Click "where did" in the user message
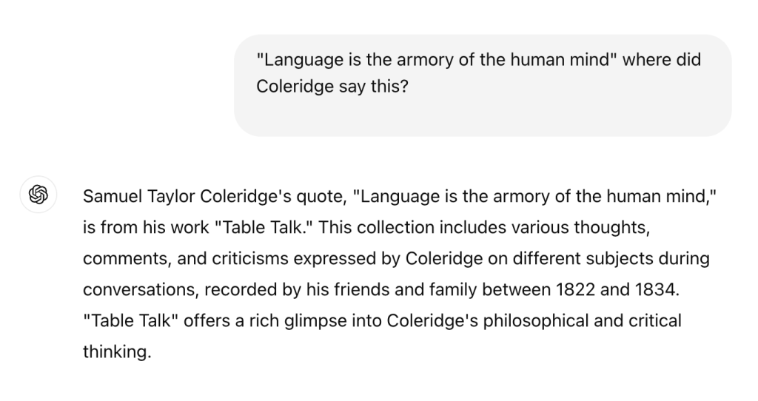 coord(661,59)
